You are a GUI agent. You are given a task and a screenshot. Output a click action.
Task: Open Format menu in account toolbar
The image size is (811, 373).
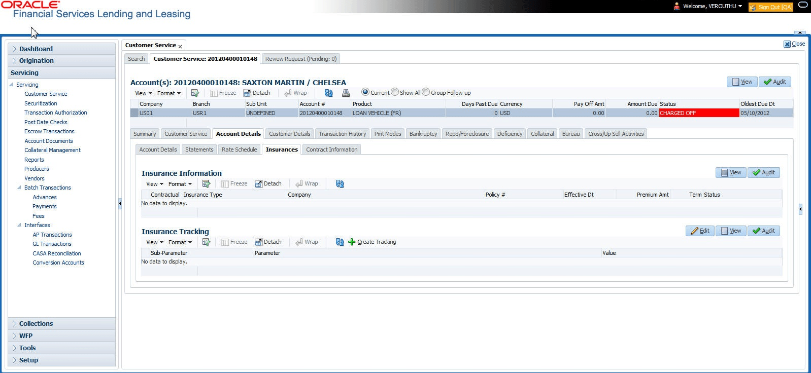pos(169,93)
